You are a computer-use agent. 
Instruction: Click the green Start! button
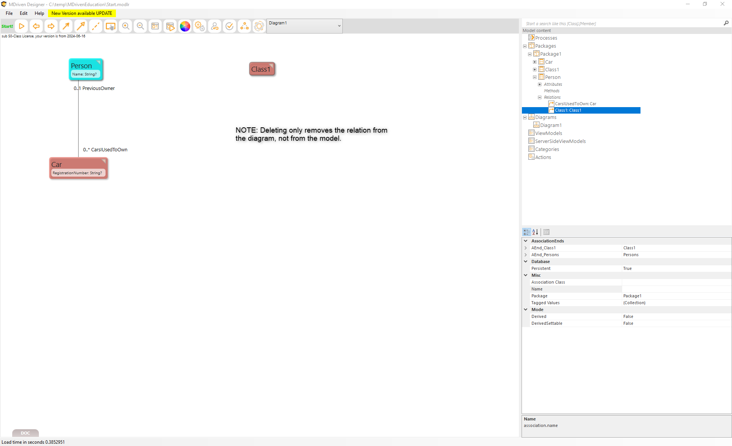coord(7,26)
